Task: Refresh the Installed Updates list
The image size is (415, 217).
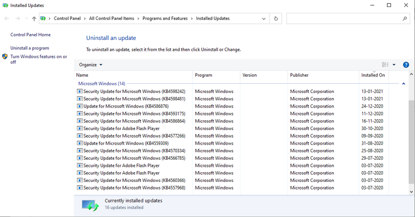Action: [x=276, y=19]
